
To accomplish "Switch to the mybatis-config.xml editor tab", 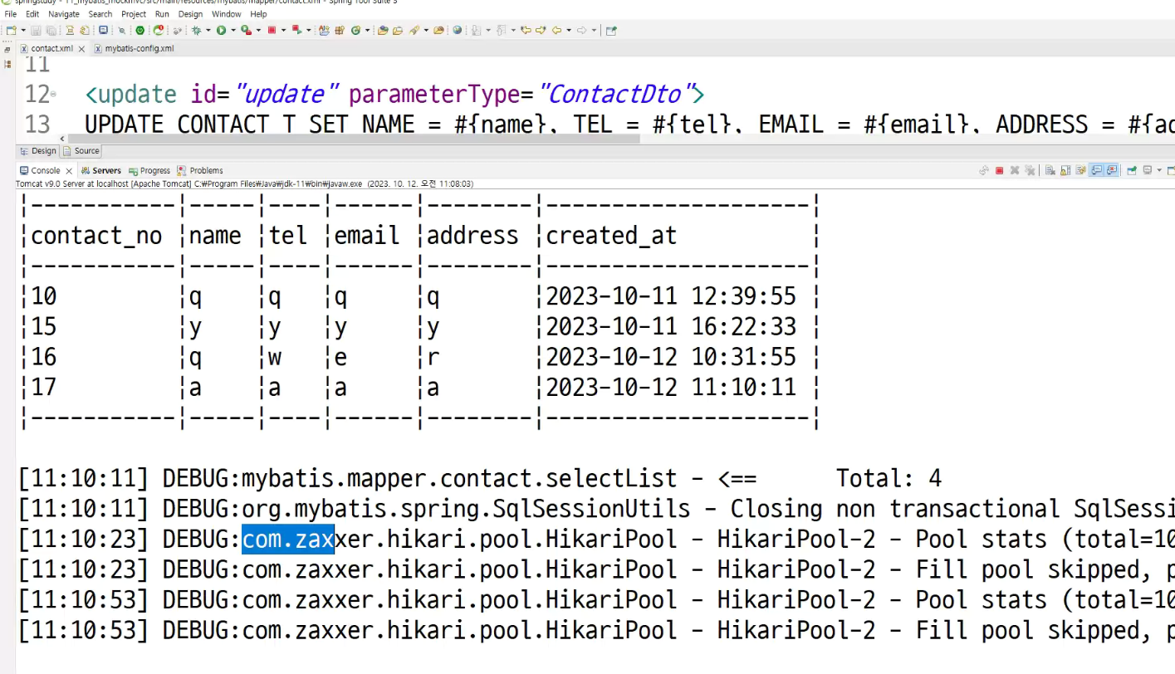I will 133,48.
